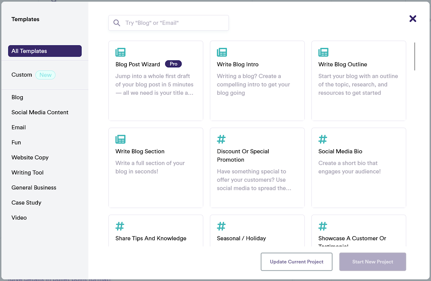Select the Blog Post Wizard title
The image size is (431, 281).
click(x=138, y=64)
